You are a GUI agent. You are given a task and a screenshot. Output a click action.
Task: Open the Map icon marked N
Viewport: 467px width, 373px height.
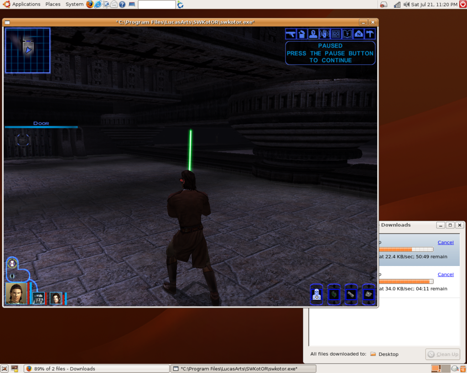(x=358, y=34)
